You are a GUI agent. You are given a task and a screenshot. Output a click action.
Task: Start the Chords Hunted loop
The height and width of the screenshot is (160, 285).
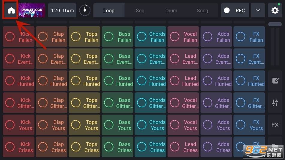pos(150,81)
